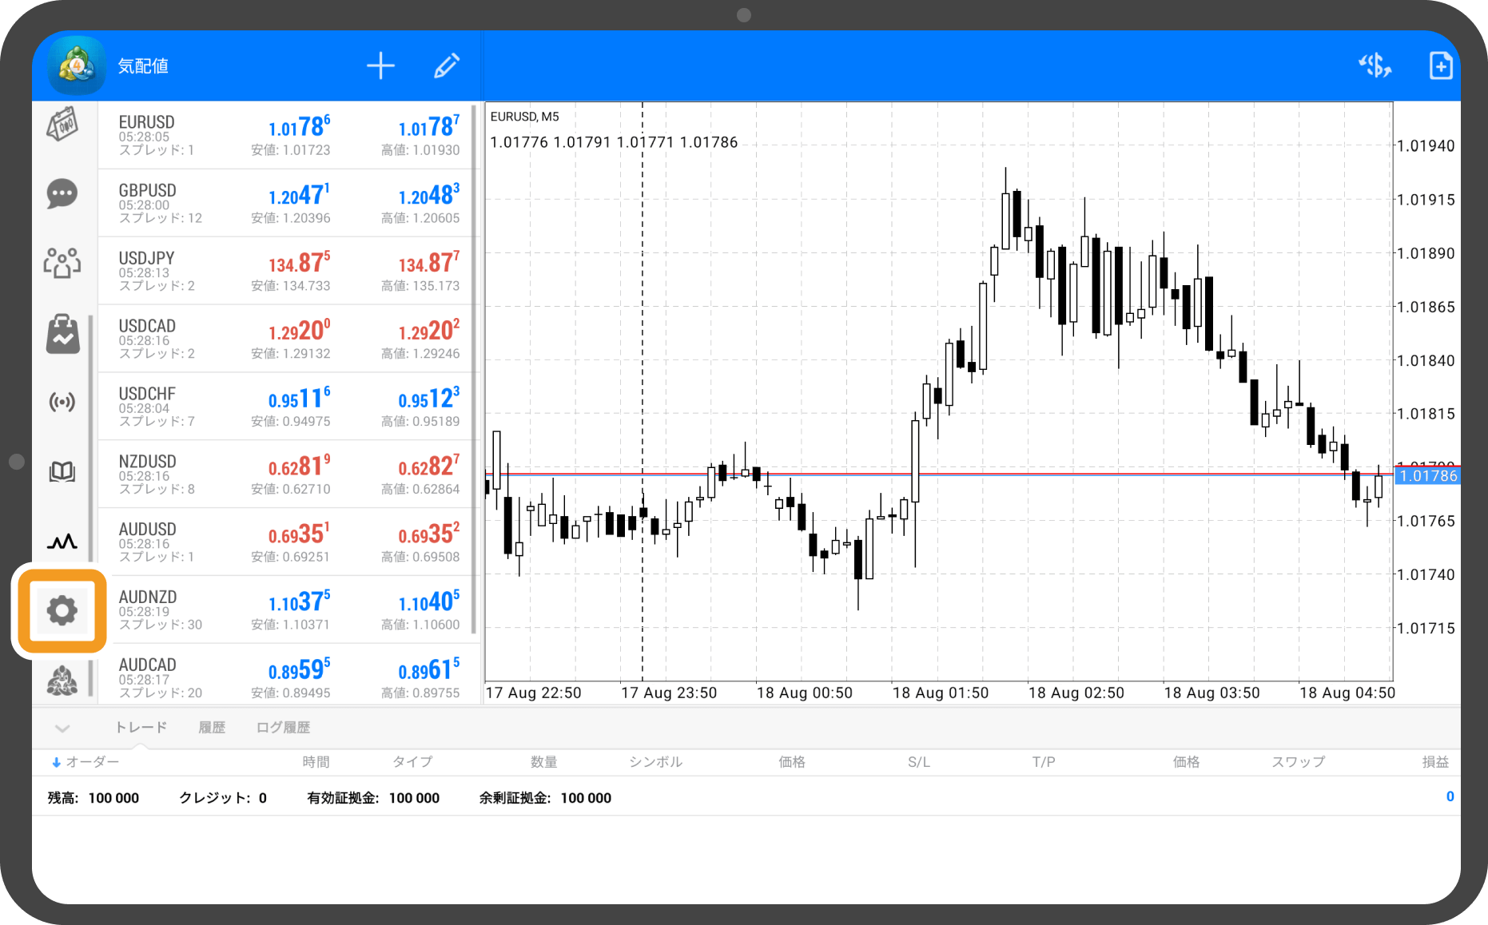Sort by T/P column header
The image size is (1488, 925).
(x=1044, y=762)
